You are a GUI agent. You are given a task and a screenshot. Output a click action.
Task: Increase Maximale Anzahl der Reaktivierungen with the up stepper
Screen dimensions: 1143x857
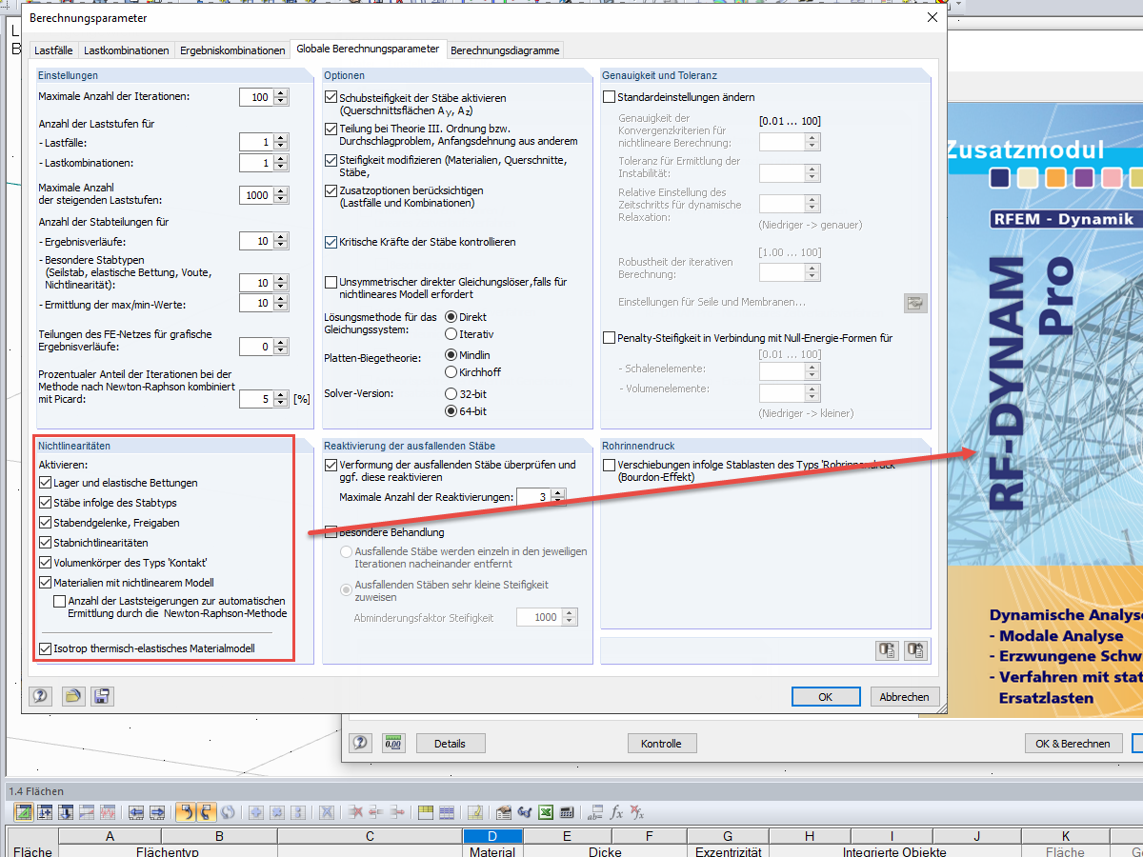pos(558,492)
